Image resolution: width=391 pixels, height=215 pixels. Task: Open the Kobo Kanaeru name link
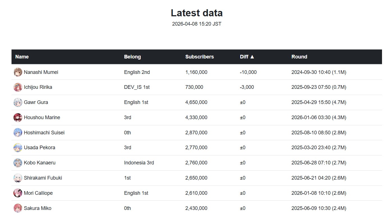[x=40, y=163]
